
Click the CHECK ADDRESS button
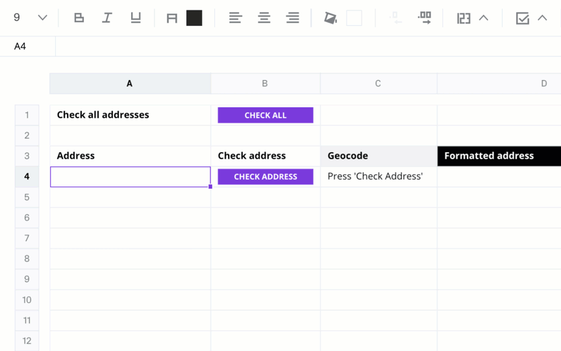(266, 177)
